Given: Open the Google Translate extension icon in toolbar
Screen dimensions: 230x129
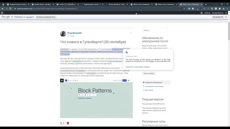Looking at the screenshot, I should [189, 9].
